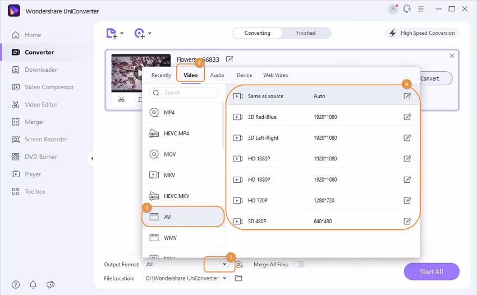Open the File Location dropdown arrow

224,278
